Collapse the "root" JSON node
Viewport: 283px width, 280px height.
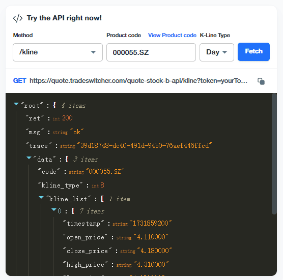16,104
